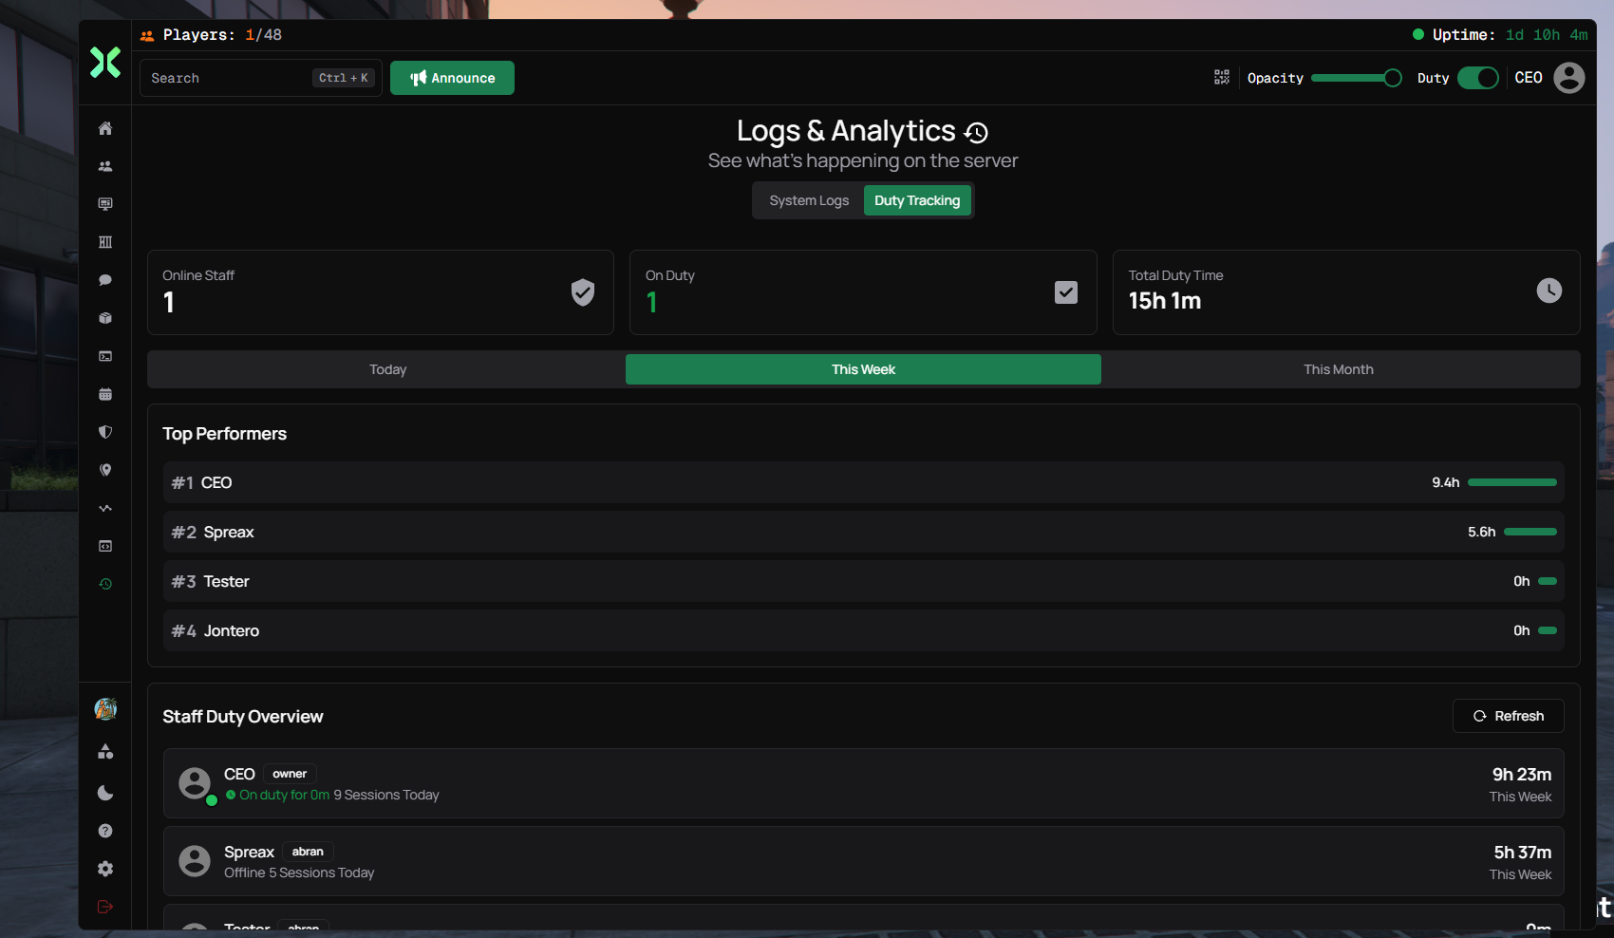Select the Jail management sidebar icon
Screen dimensions: 1614x938
coord(104,241)
